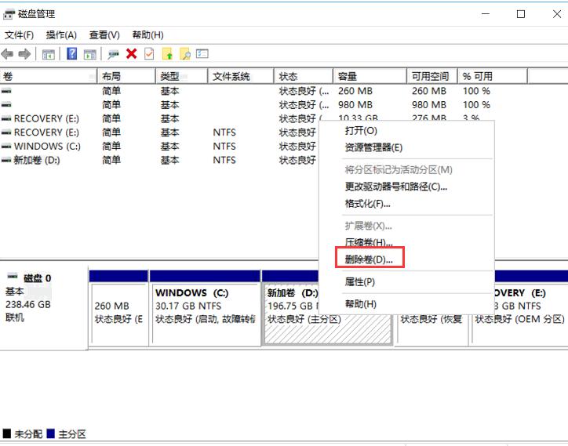
Task: Sort by the 类型 column header
Action: pos(182,76)
